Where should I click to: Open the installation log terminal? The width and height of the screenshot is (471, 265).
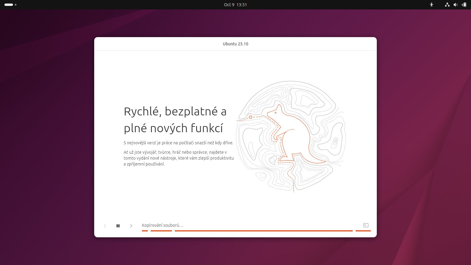(366, 225)
